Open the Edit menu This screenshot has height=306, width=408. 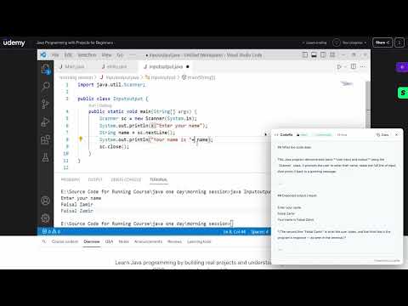[68, 55]
